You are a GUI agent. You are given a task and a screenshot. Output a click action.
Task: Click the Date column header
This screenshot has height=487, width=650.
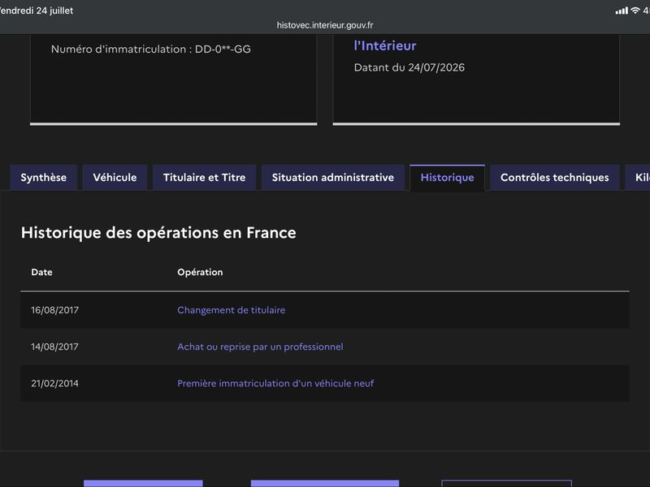pyautogui.click(x=42, y=272)
